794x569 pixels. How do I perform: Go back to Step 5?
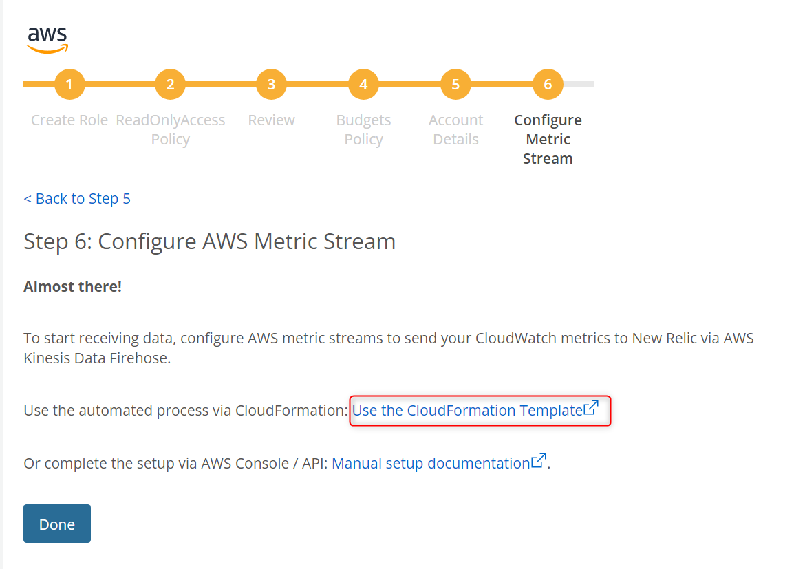coord(77,198)
